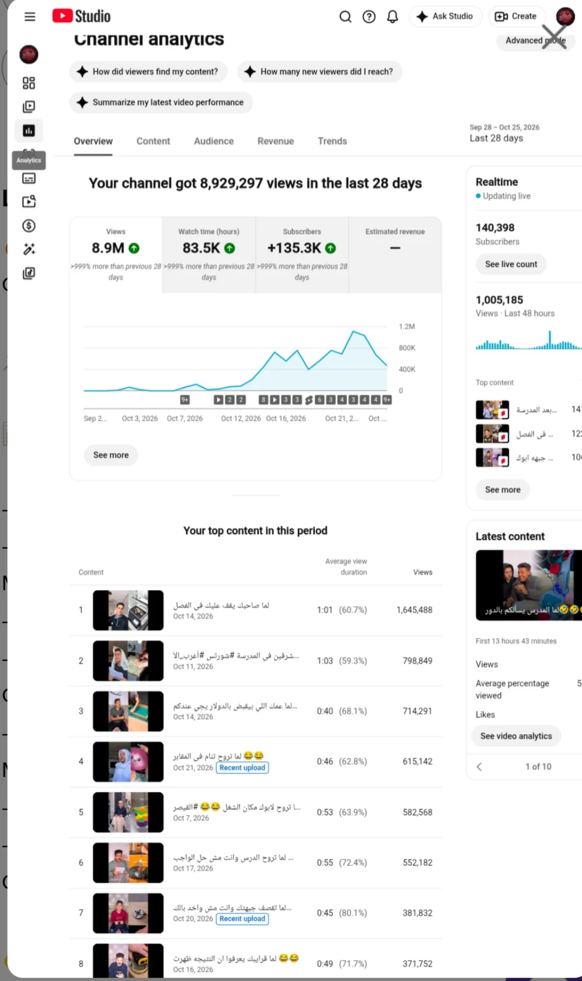Click the realtime 48 hours bar chart
582x981 pixels.
tap(529, 341)
